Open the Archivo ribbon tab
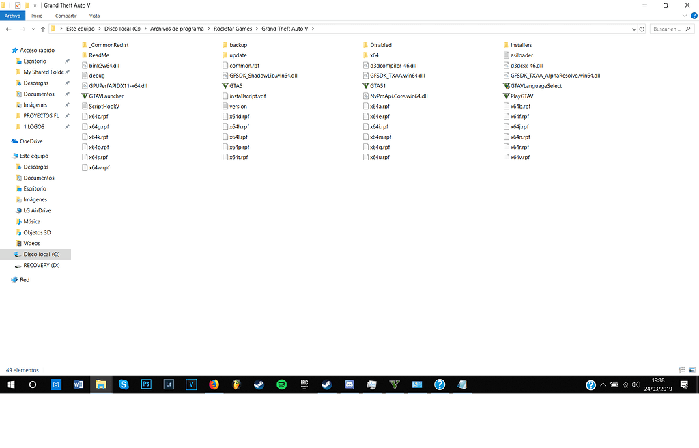The height and width of the screenshot is (448, 699). point(12,16)
